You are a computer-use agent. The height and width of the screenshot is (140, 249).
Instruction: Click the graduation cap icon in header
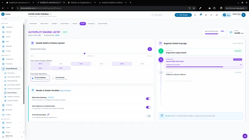206,15
